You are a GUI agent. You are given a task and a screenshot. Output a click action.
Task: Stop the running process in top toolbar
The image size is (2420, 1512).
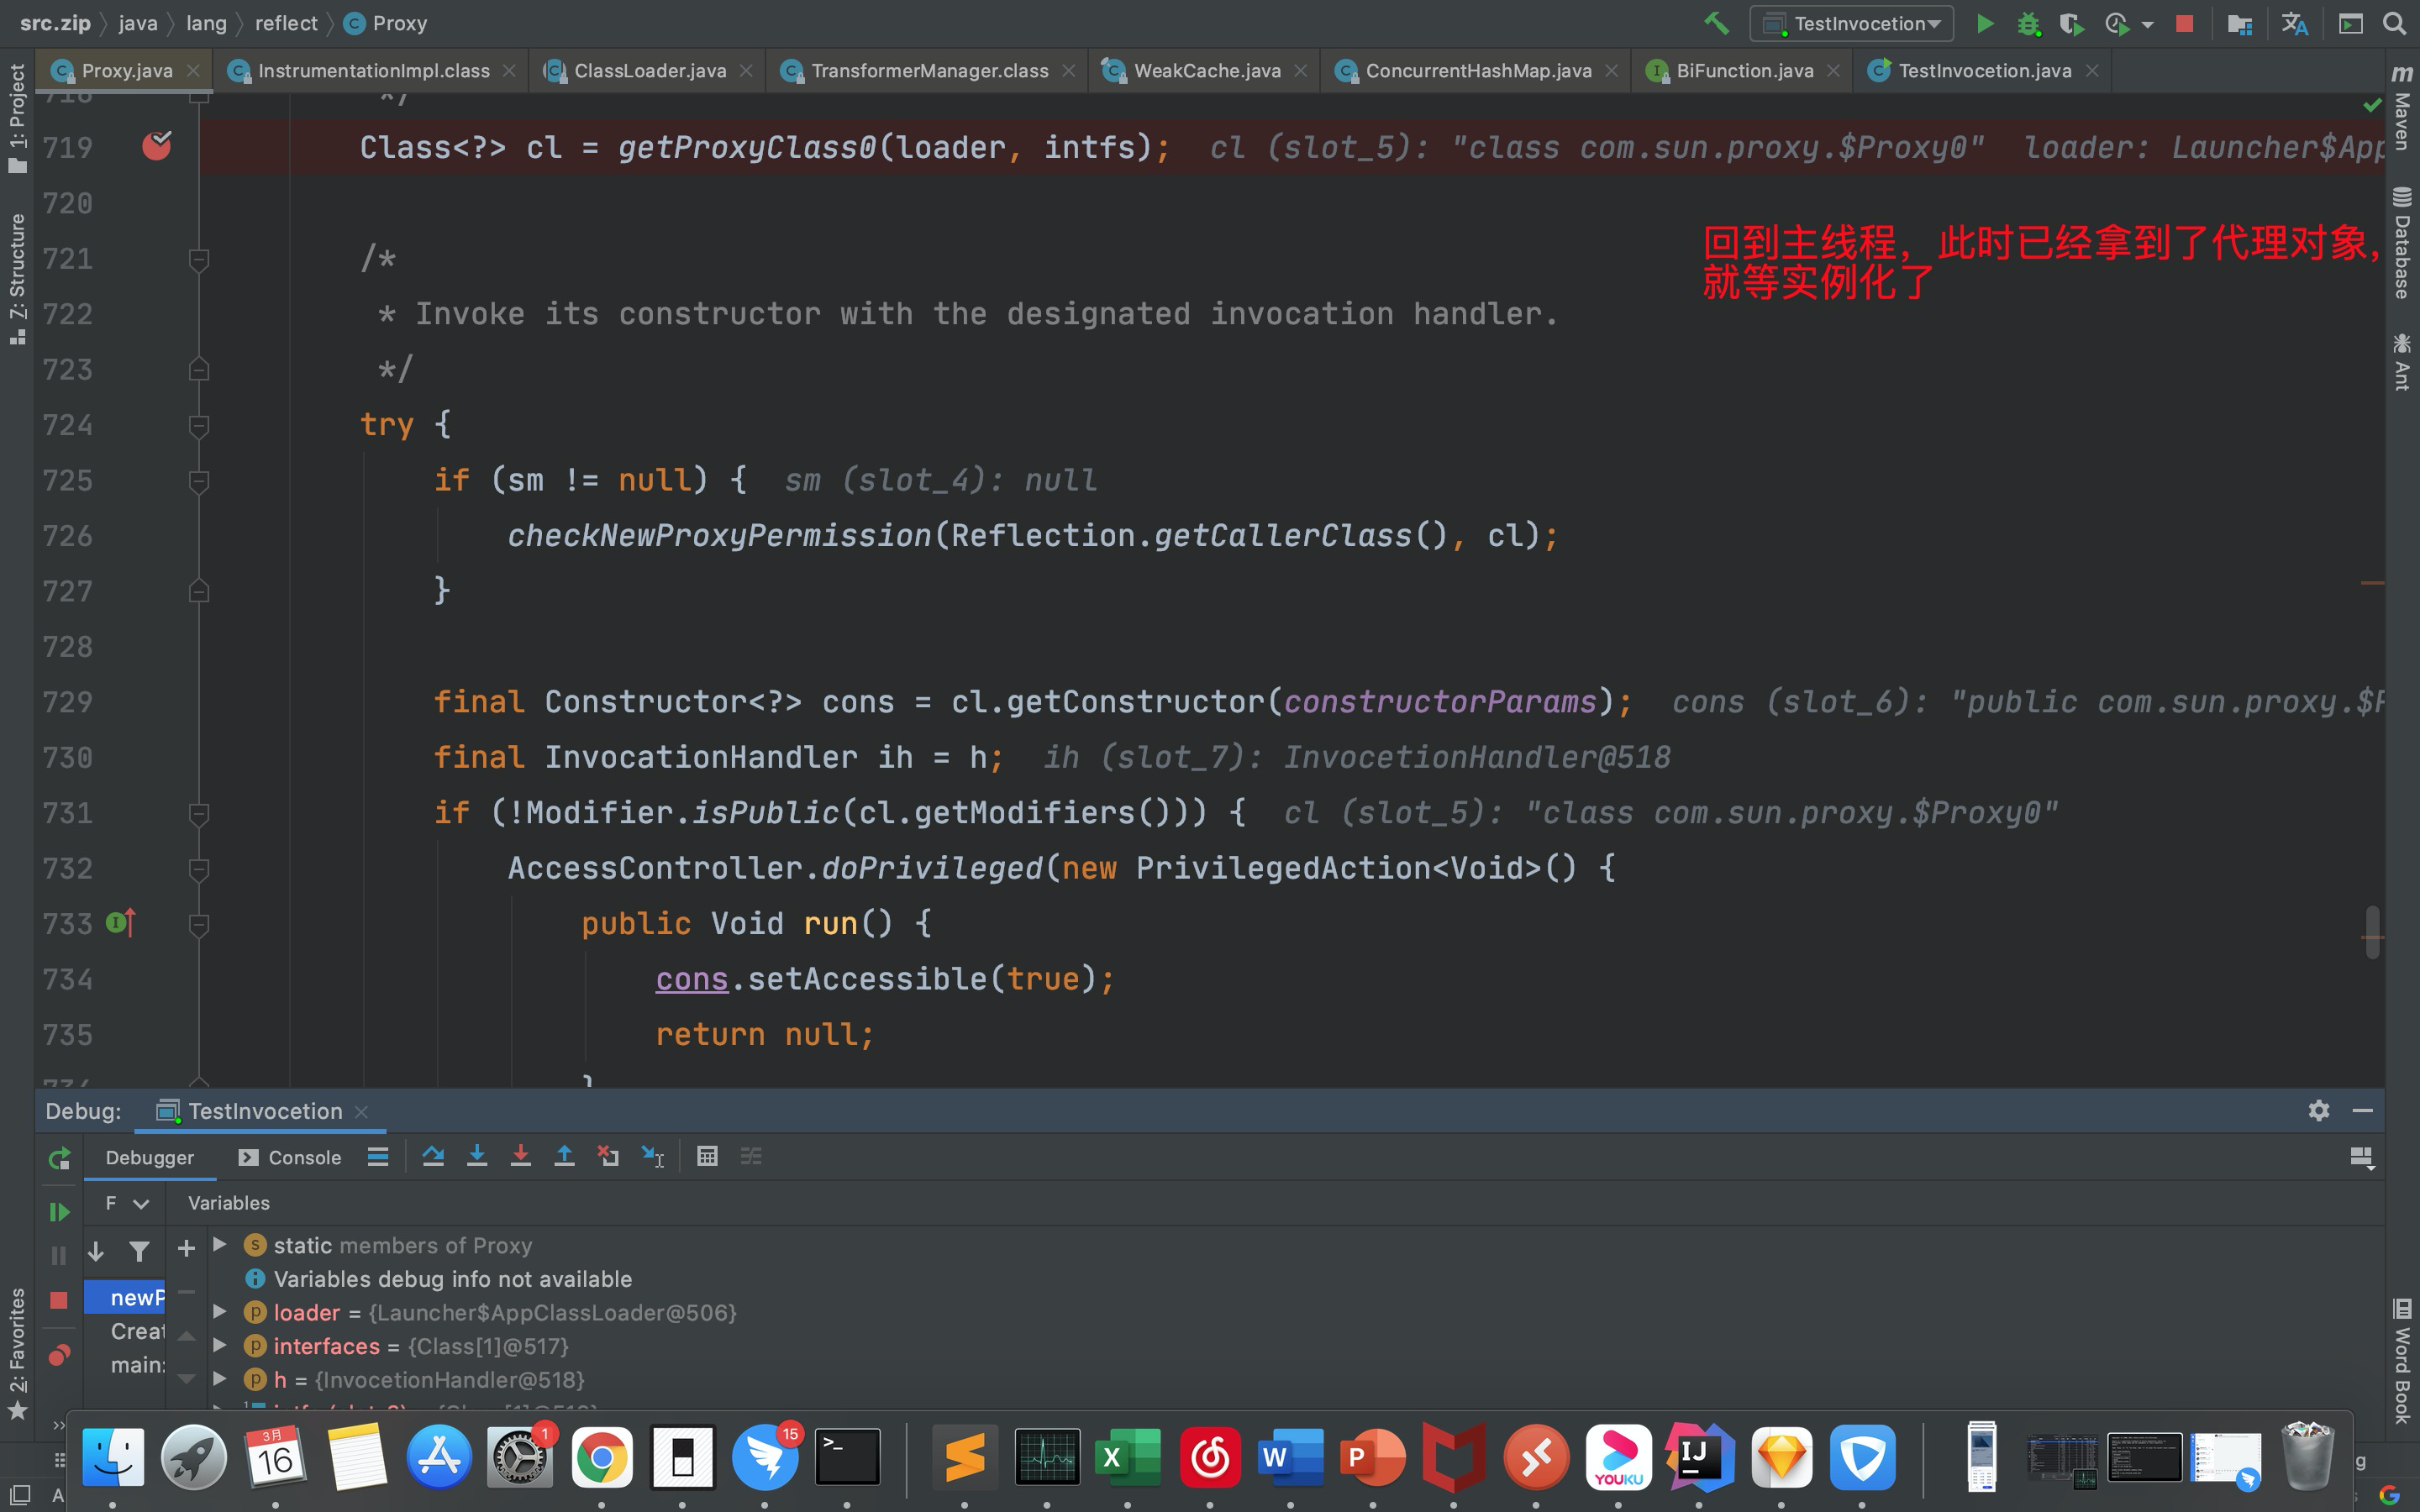[x=2184, y=23]
